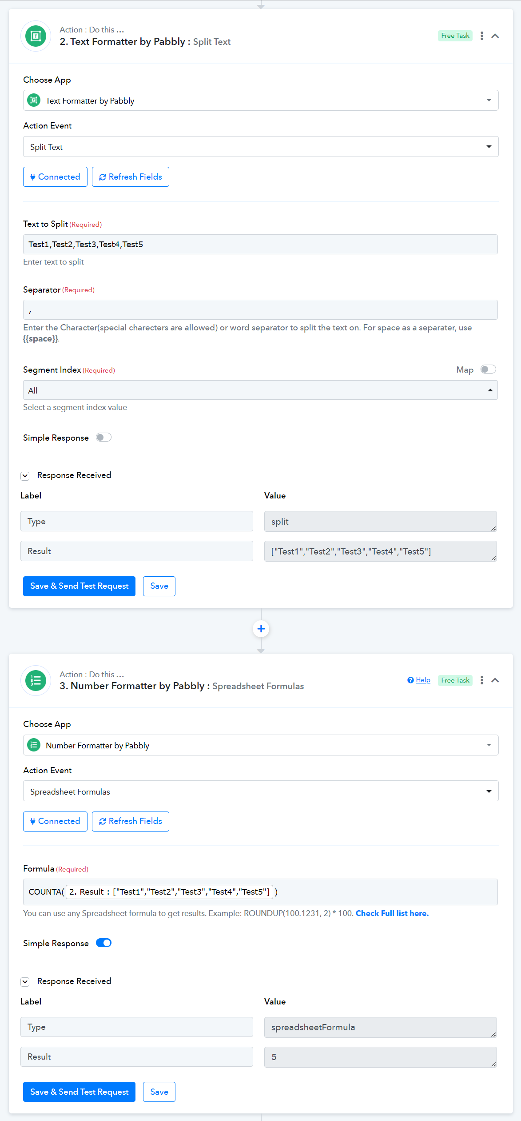
Task: Open the three-dot menu for step 2
Action: tap(482, 36)
